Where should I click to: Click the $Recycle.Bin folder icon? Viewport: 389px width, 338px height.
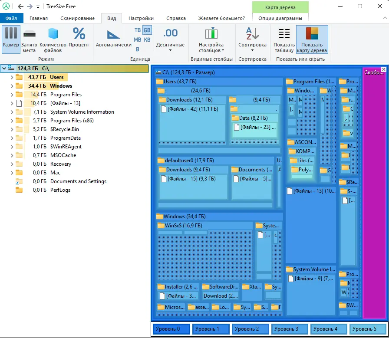[x=19, y=129]
